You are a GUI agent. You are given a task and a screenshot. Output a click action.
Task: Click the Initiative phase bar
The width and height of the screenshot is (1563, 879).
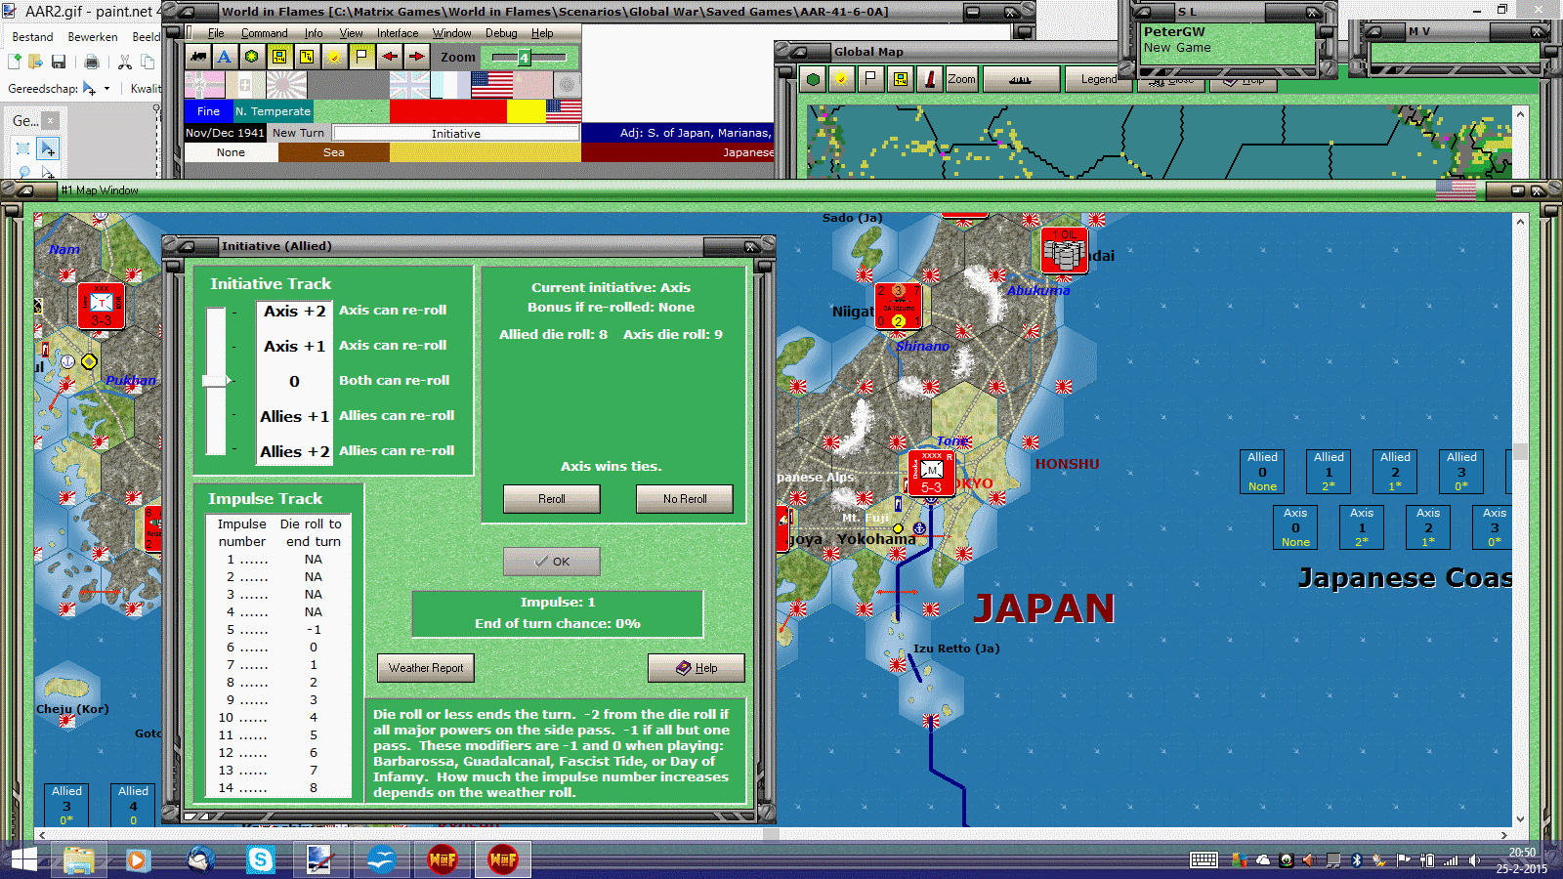click(x=456, y=133)
